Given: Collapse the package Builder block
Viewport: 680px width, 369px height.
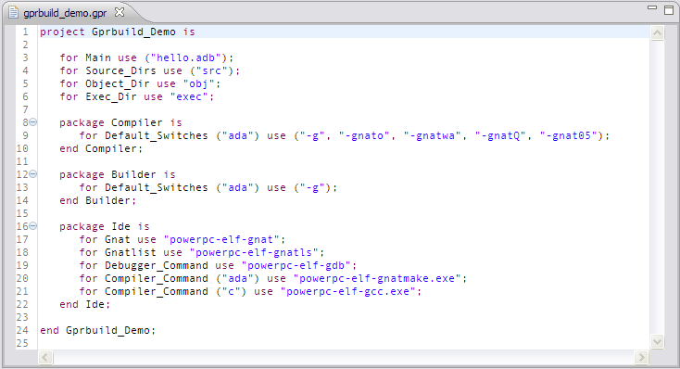Looking at the screenshot, I should (33, 174).
